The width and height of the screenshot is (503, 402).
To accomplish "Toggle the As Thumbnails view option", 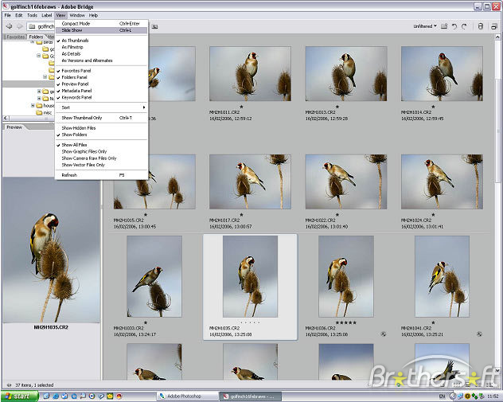I will click(x=101, y=41).
